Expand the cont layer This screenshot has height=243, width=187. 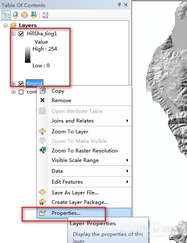(13, 92)
